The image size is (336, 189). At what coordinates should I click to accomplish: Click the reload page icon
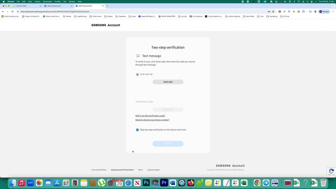click(x=12, y=12)
